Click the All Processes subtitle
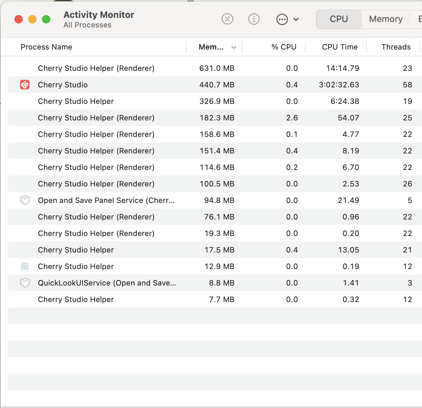The image size is (422, 408). pos(87,25)
